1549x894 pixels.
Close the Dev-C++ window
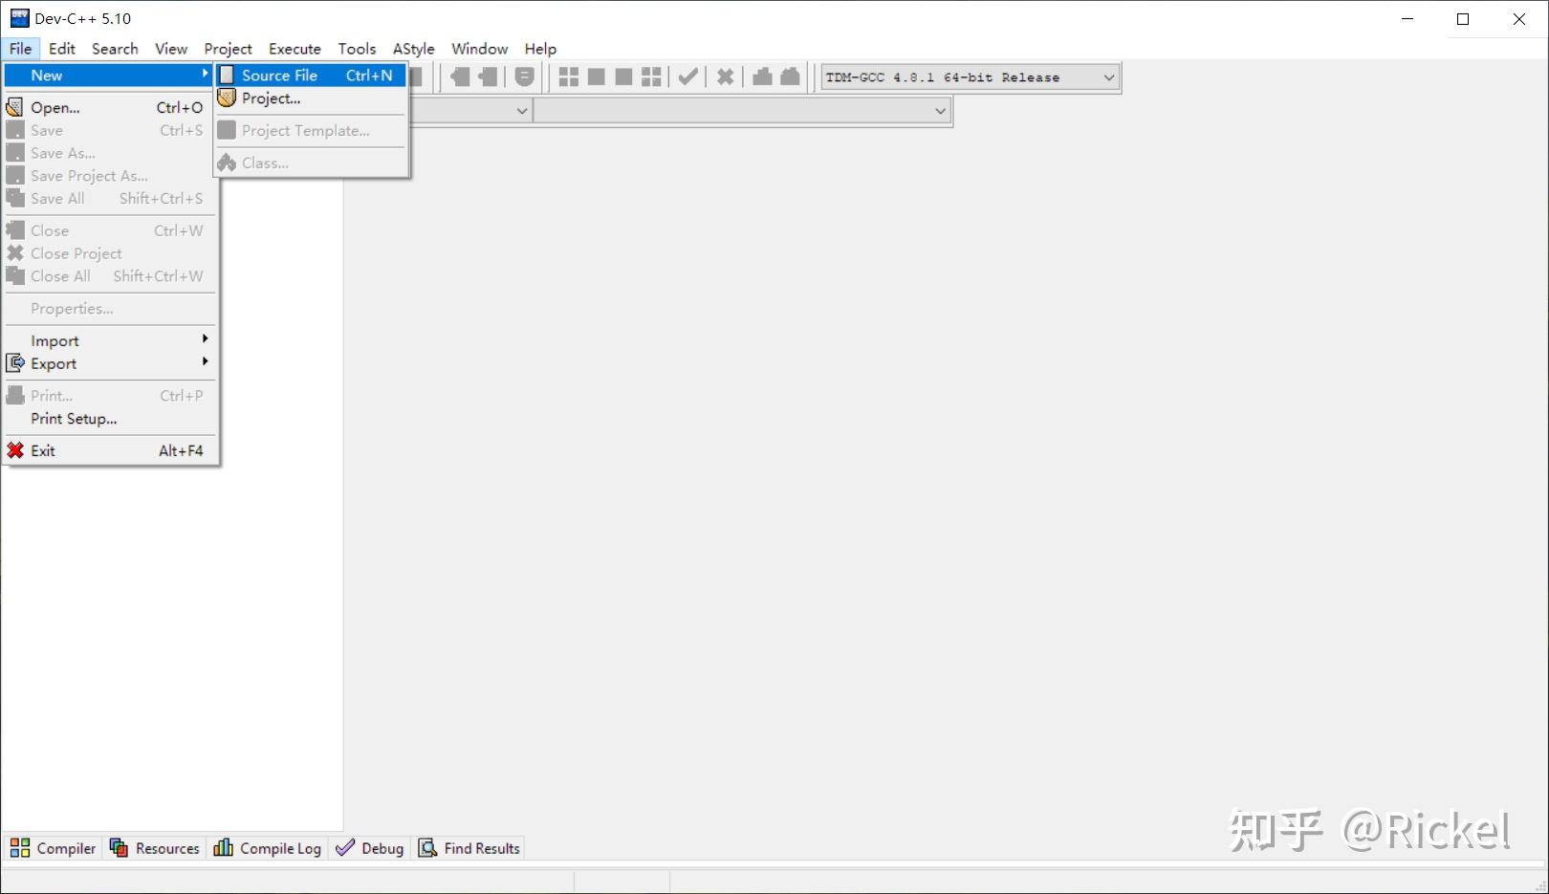[1518, 18]
